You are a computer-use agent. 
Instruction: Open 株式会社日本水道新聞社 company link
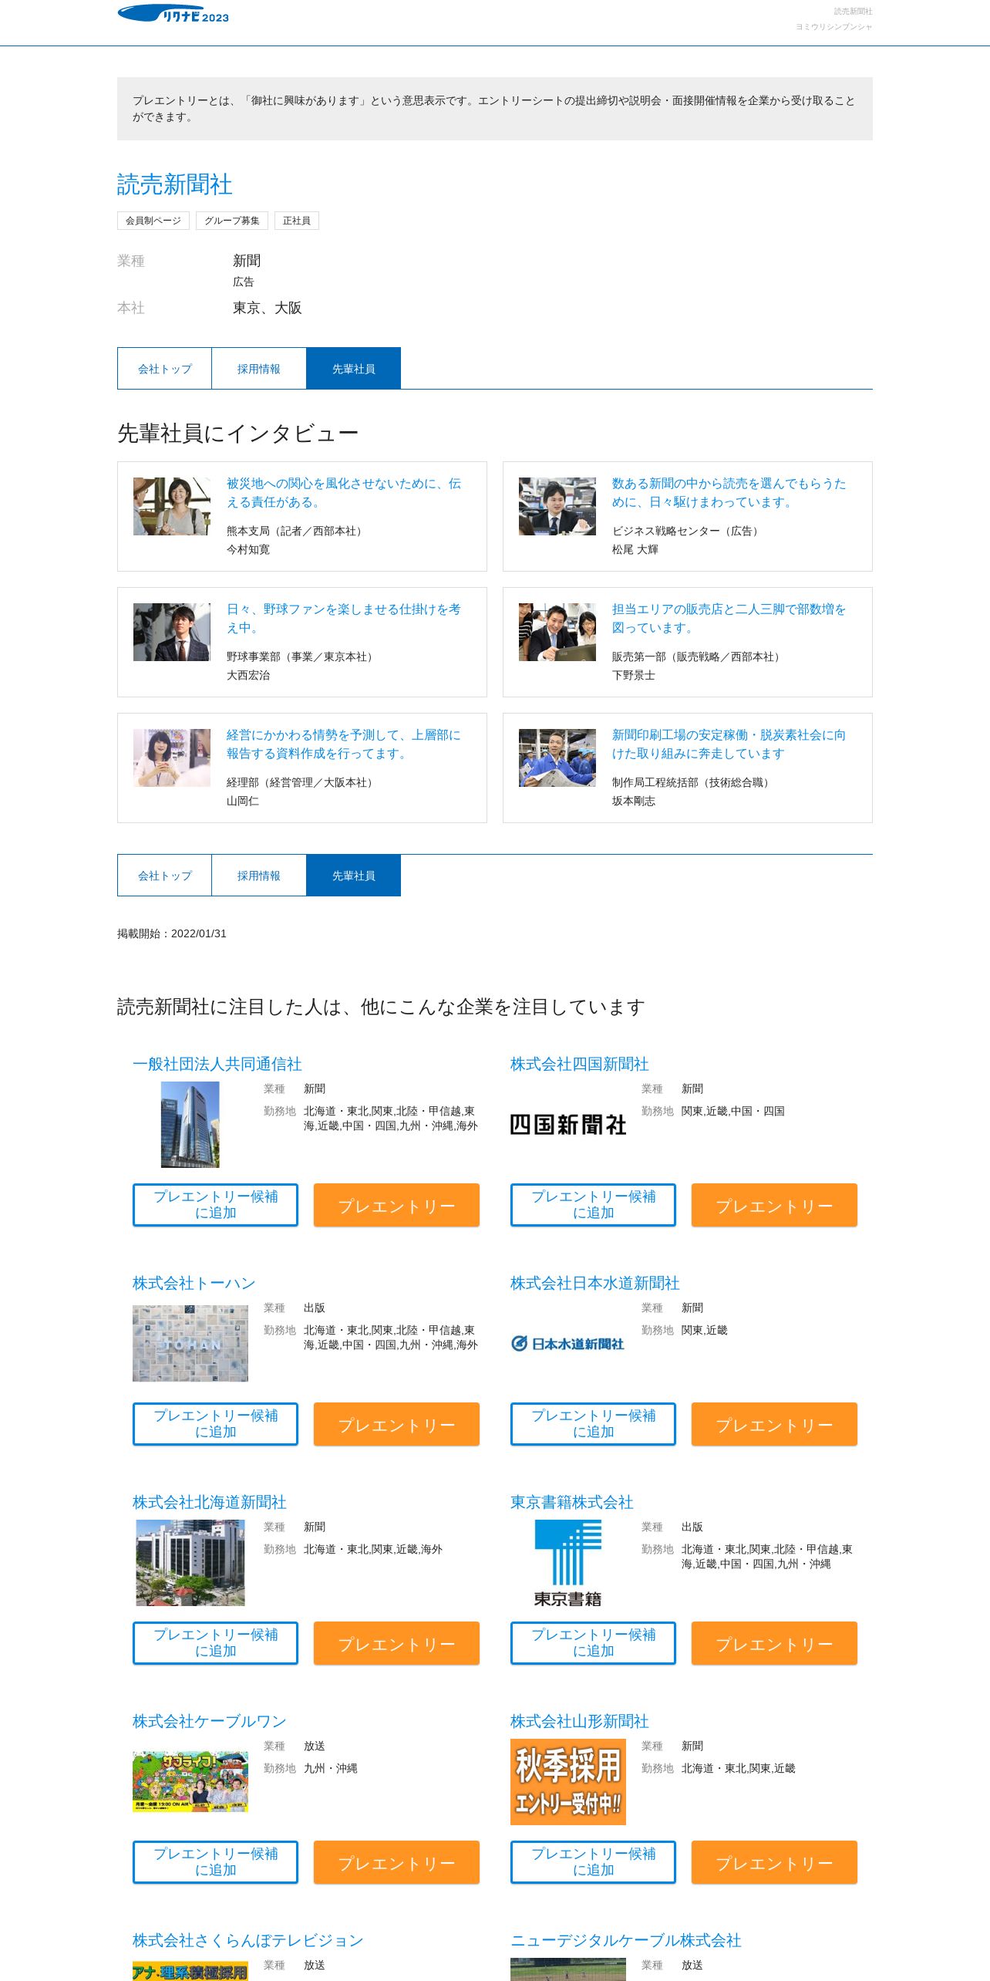click(595, 1283)
